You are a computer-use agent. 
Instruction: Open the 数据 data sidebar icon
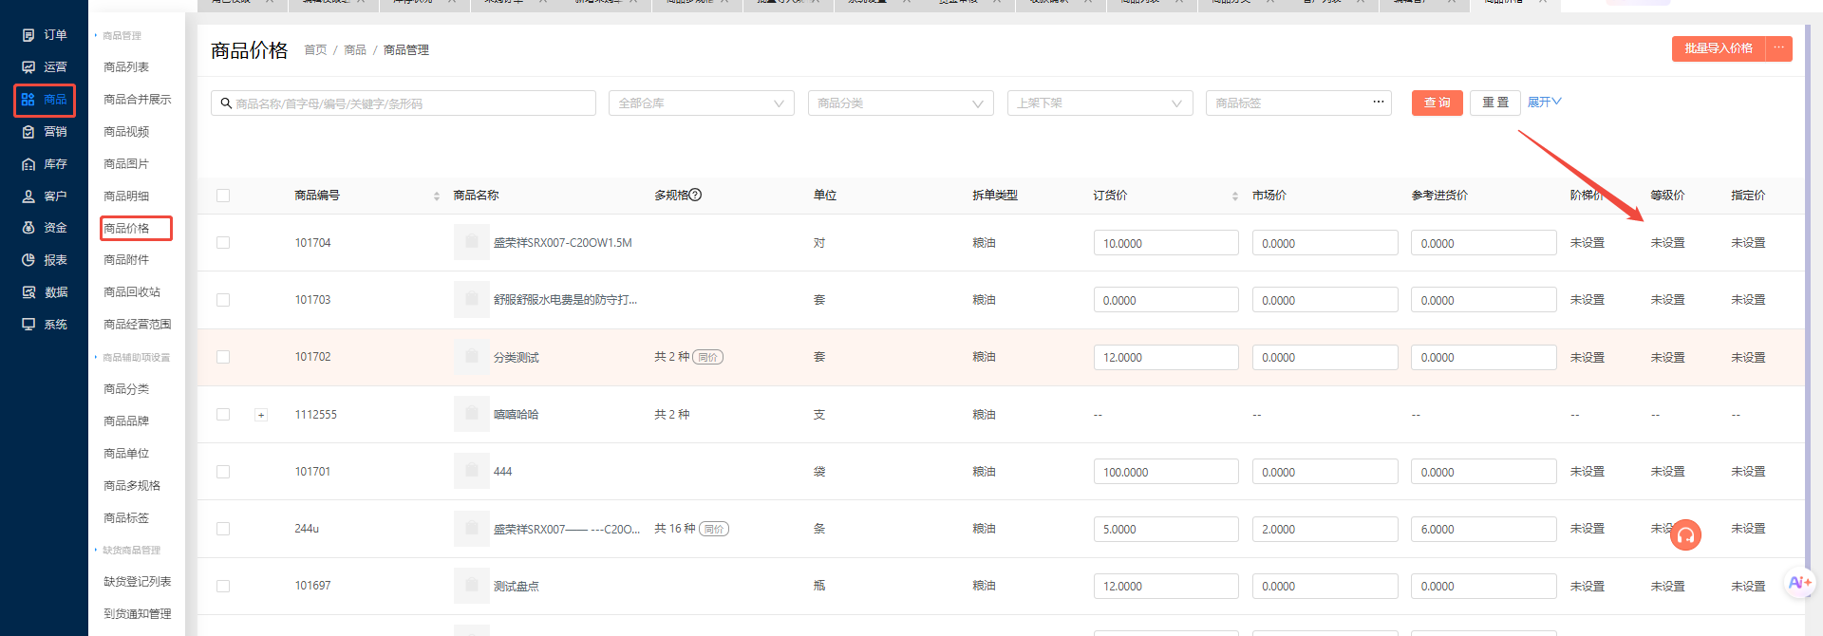[x=28, y=292]
